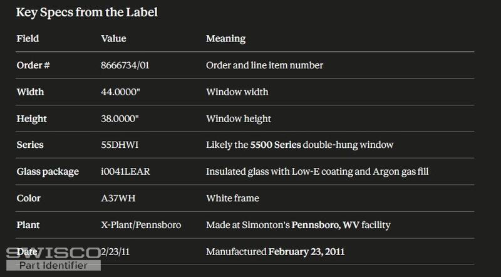Click the Glass package field label

[x=48, y=172]
